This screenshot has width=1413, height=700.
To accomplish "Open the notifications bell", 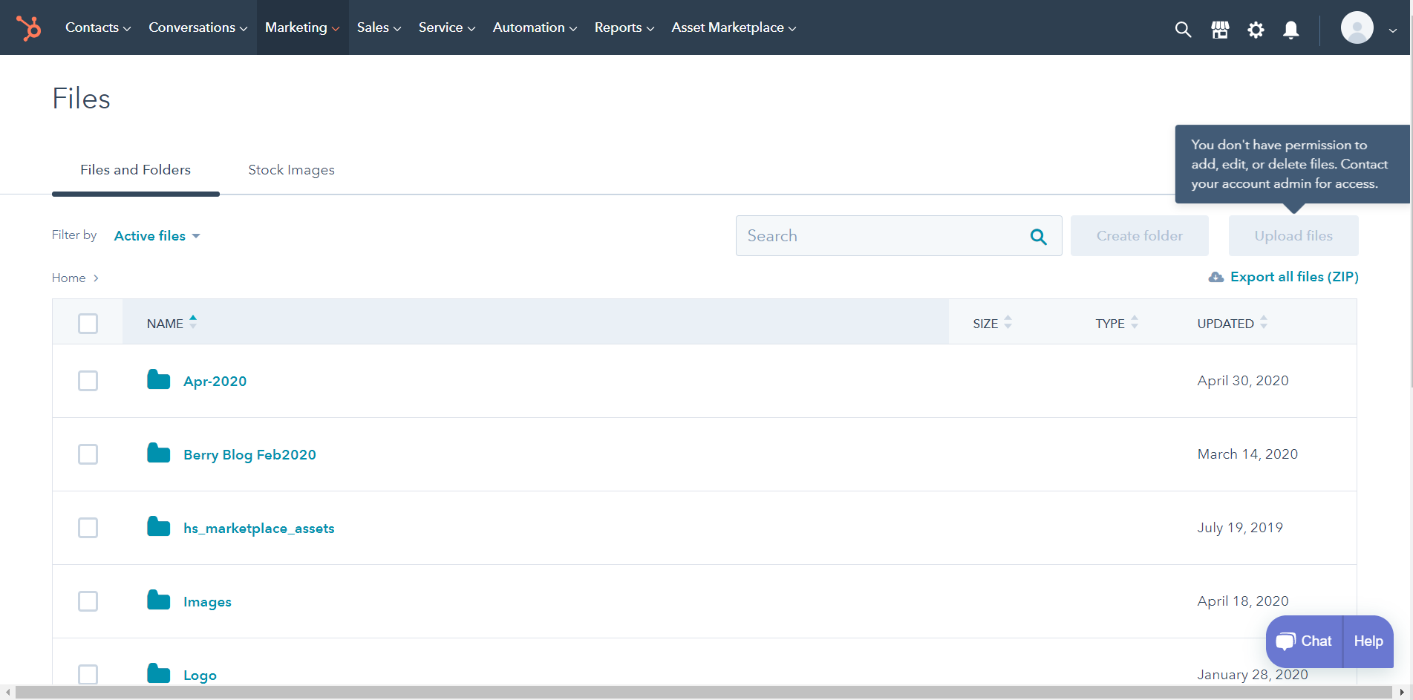I will [x=1290, y=30].
